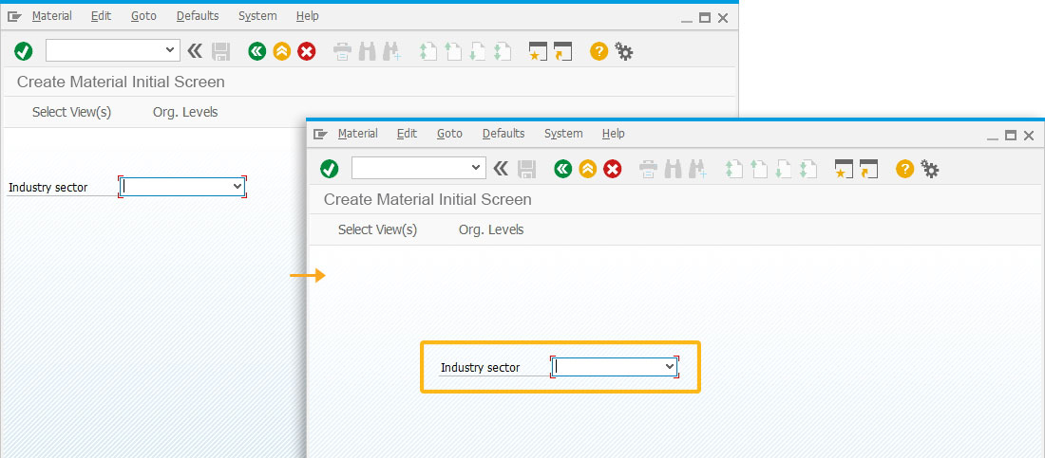1045x458 pixels.
Task: Click the Create Shortcut icon in the back window
Action: point(563,51)
